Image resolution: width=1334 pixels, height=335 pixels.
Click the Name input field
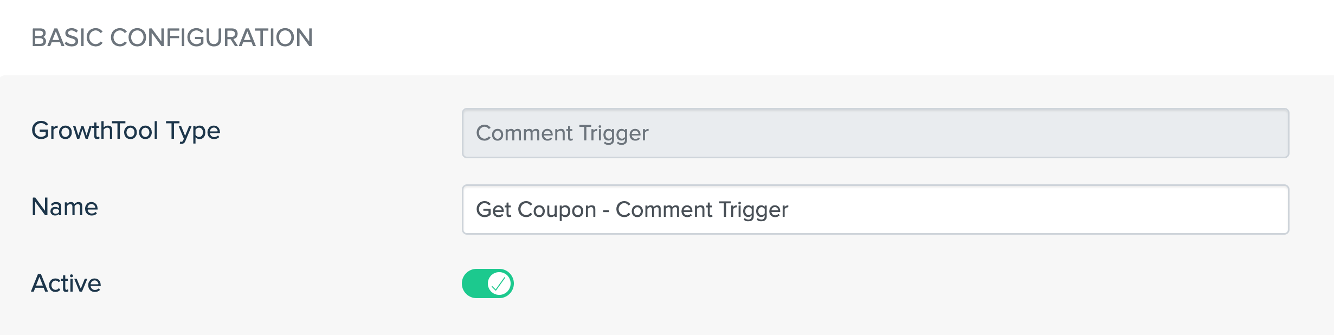874,210
